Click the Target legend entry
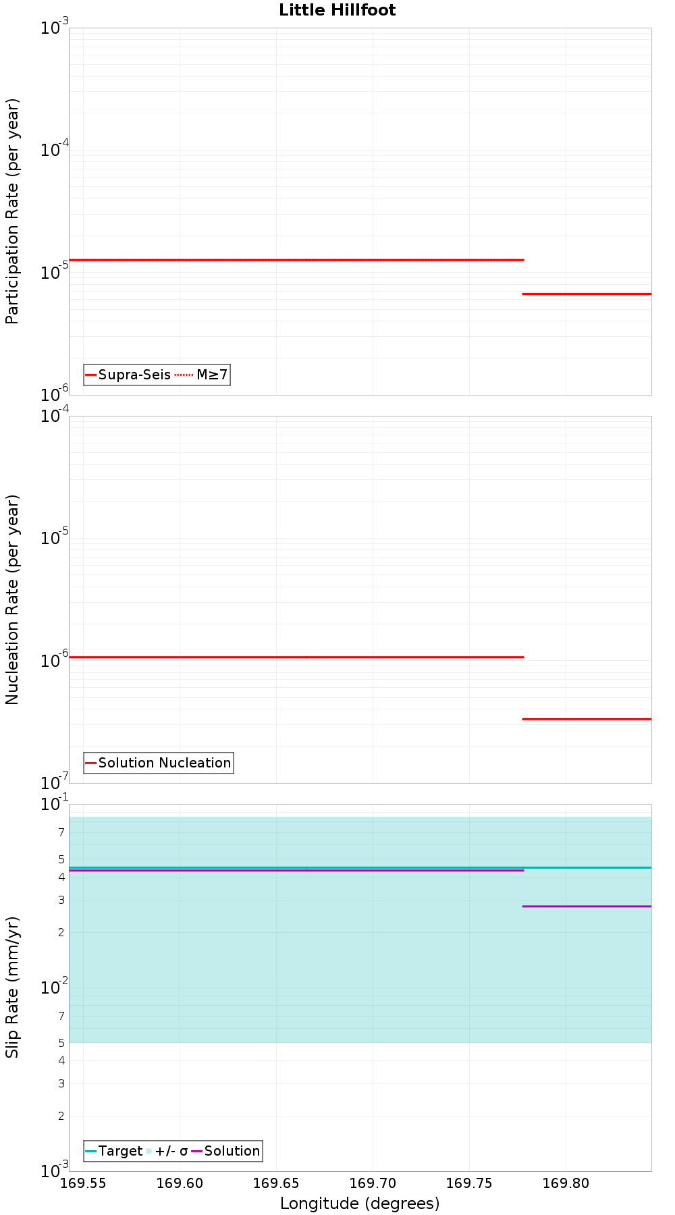Image resolution: width=675 pixels, height=1215 pixels. point(114,1151)
